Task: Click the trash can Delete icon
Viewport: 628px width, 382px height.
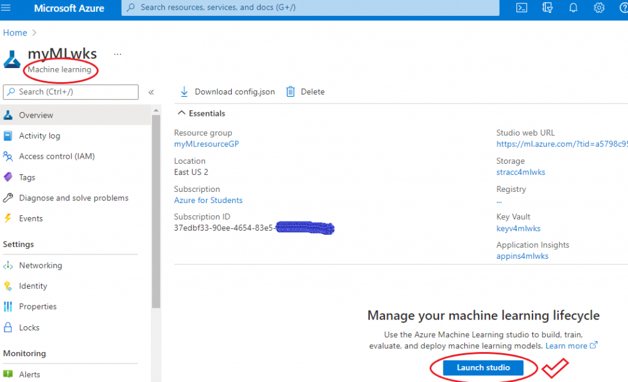Action: click(x=290, y=92)
